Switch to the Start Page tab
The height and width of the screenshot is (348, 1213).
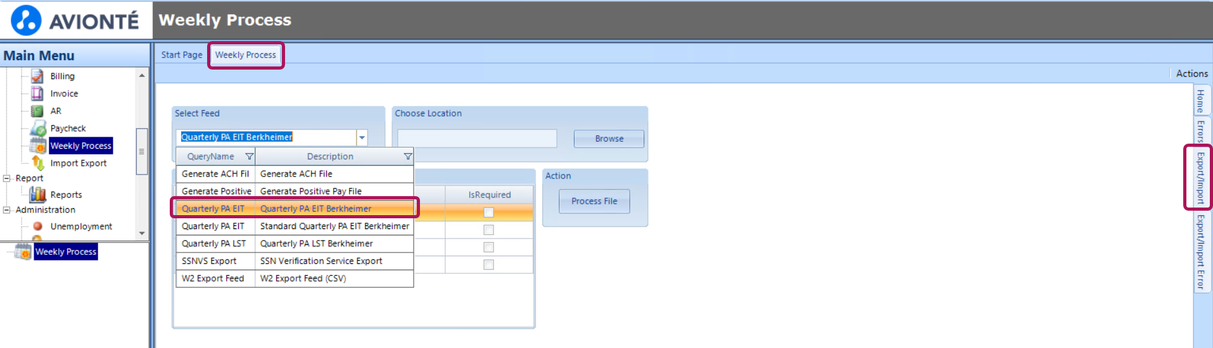pos(182,55)
